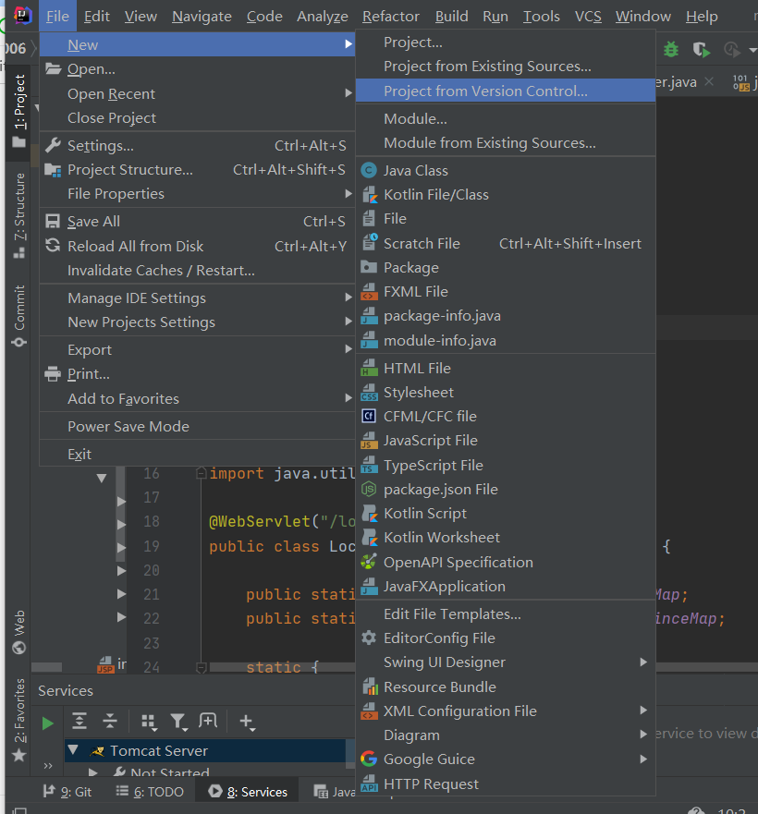Open the VCS menu

pyautogui.click(x=588, y=16)
